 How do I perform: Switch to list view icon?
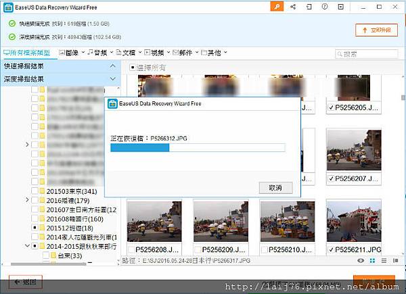pyautogui.click(x=384, y=260)
